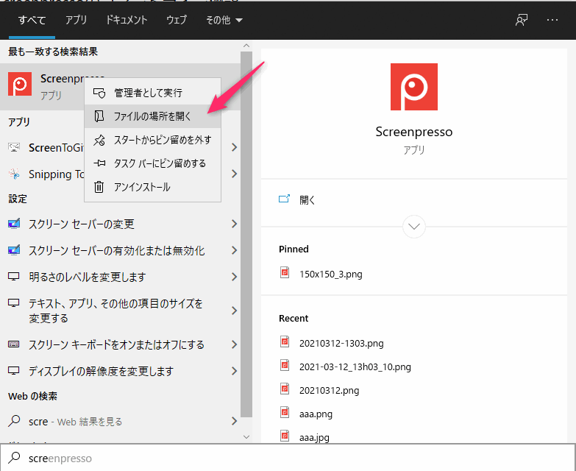Click the file icon for aaa.jpg

[x=285, y=436]
